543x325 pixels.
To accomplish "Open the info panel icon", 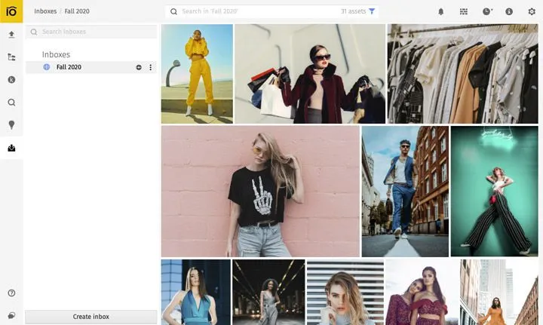I will pos(509,11).
